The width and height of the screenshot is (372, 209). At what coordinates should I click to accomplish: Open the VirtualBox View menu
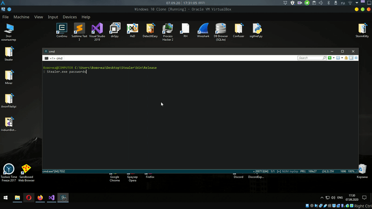[x=39, y=17]
